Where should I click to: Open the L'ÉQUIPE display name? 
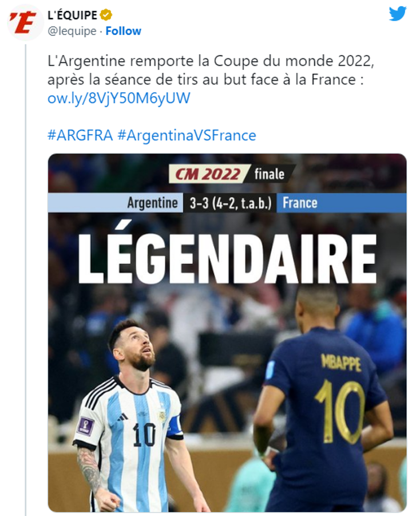coord(72,15)
